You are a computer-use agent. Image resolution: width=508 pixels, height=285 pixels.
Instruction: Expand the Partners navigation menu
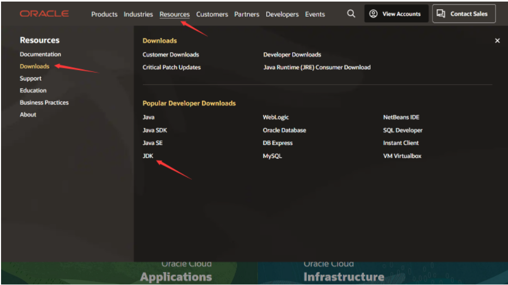246,15
